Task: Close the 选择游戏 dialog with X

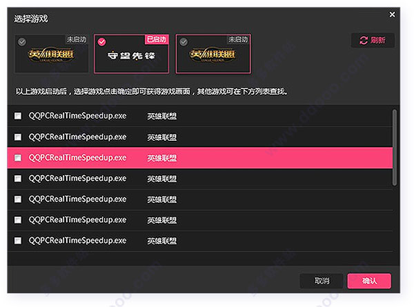Action: pos(393,14)
